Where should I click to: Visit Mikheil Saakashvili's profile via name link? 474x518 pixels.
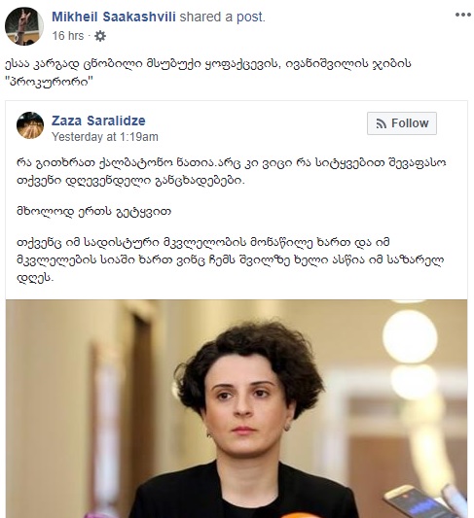pos(114,17)
